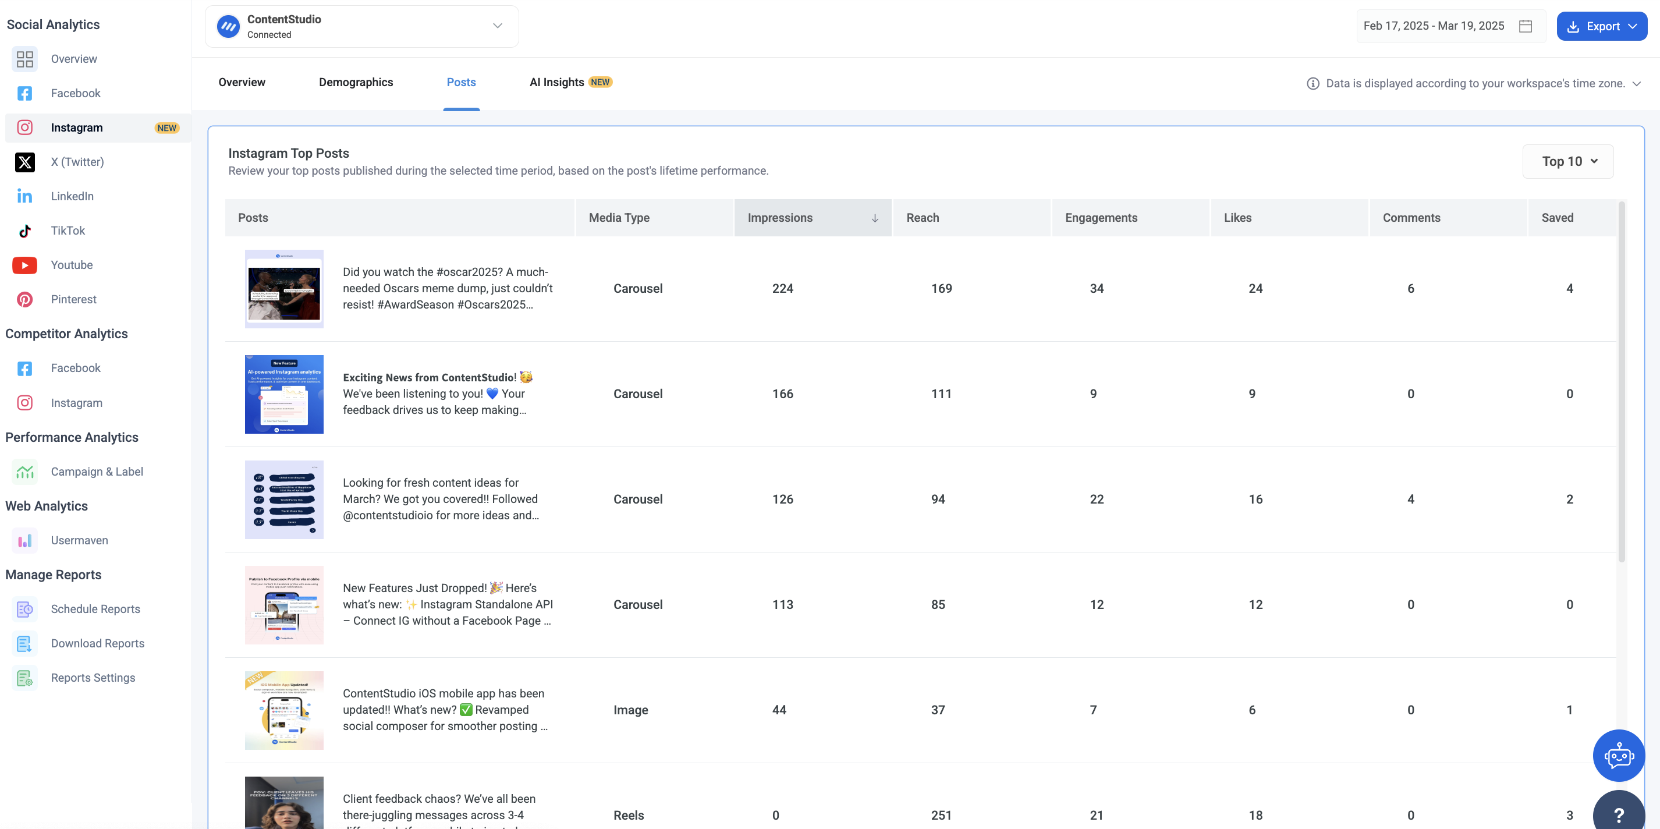The image size is (1660, 829).
Task: Click the Usermaven bar chart icon
Action: coord(24,540)
